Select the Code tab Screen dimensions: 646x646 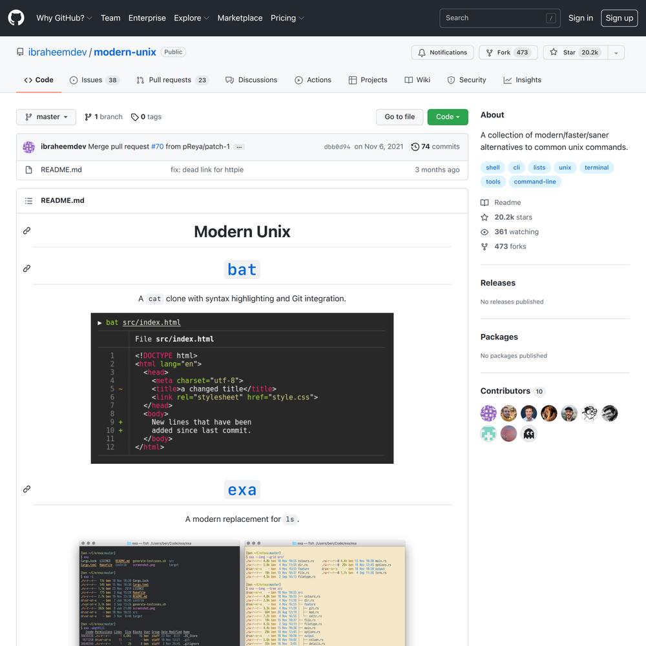(x=39, y=80)
